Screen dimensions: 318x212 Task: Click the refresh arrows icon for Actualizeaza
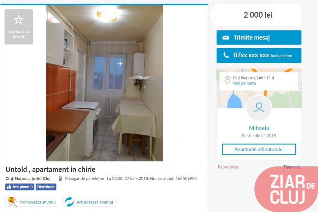coord(69,202)
